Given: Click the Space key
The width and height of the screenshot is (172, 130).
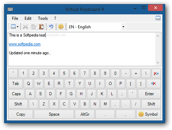Looking at the screenshot, I should (54, 114).
